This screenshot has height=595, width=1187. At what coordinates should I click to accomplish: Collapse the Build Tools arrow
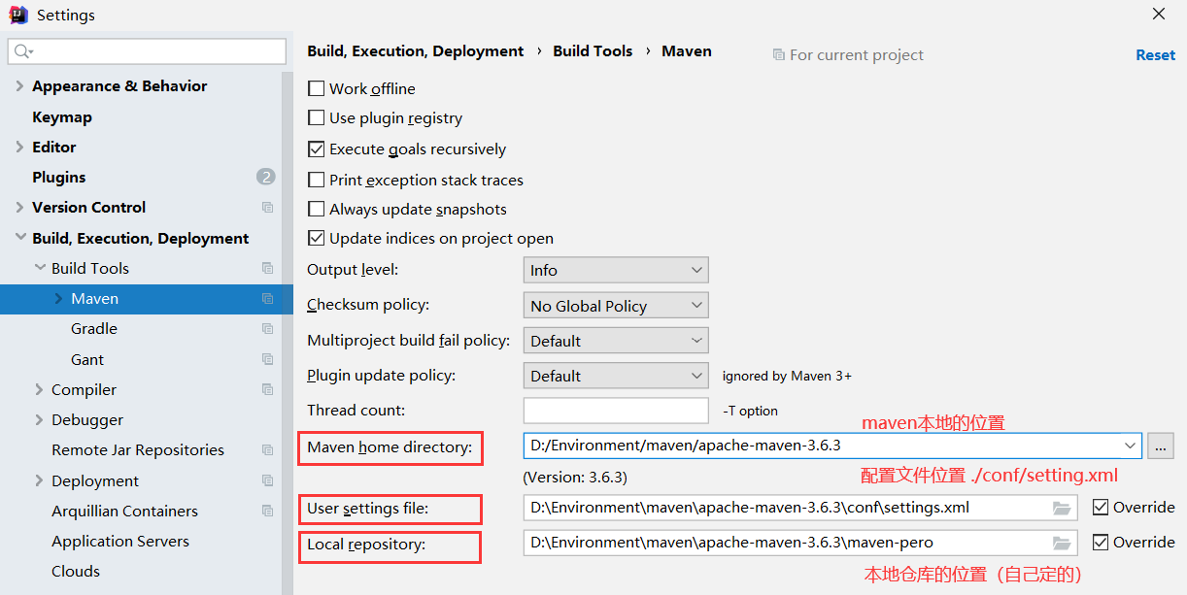pos(39,269)
